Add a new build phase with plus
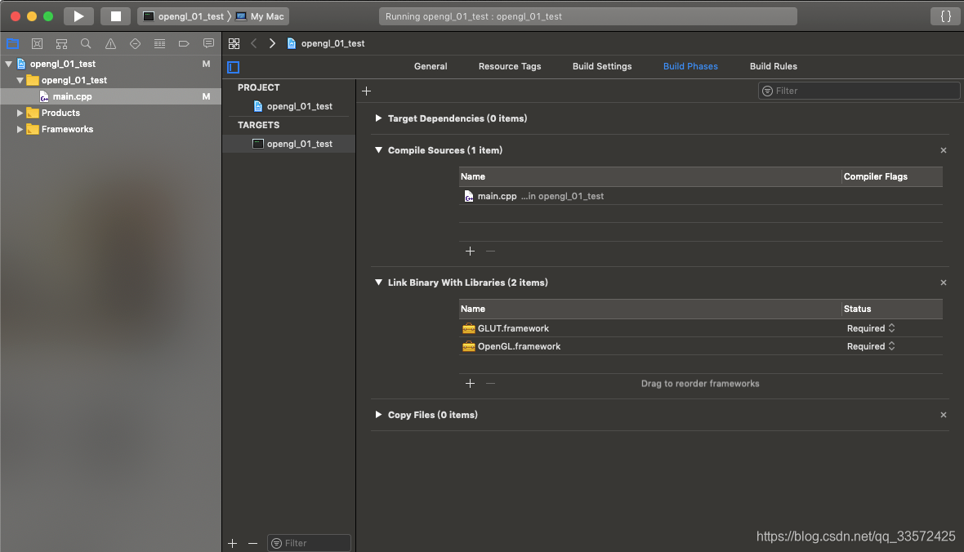Image resolution: width=964 pixels, height=552 pixels. tap(367, 91)
